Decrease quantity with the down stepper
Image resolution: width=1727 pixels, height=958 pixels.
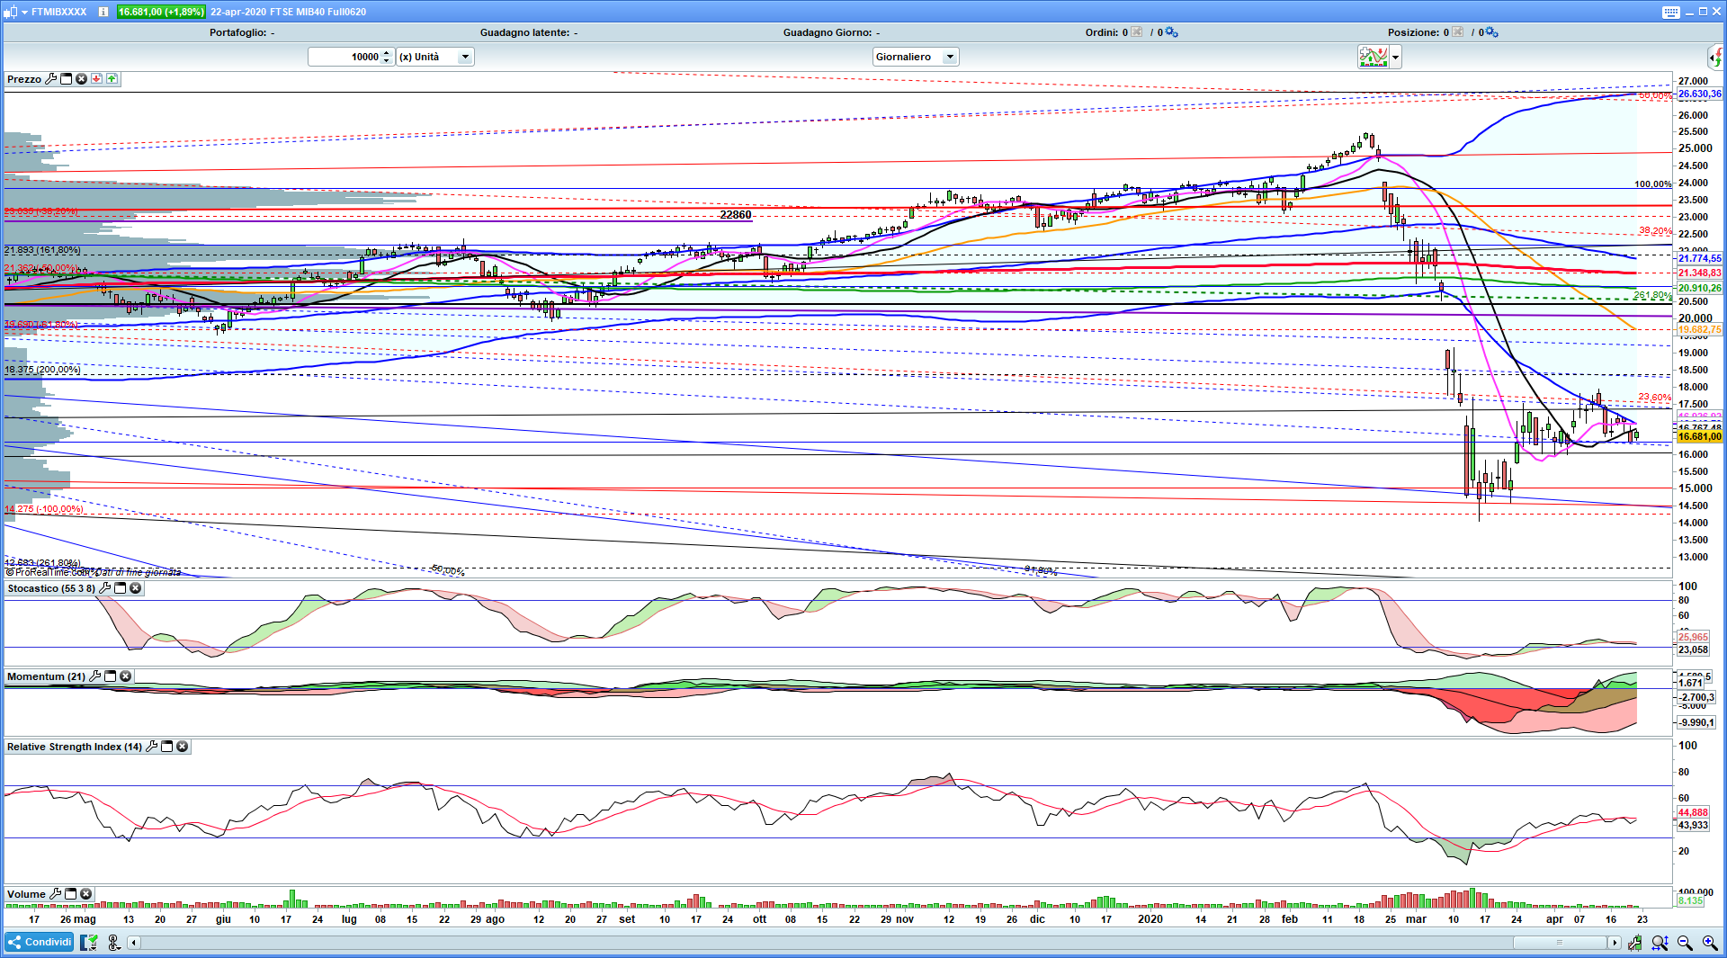pos(387,61)
